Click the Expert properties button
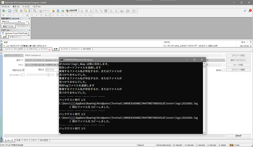The width and height of the screenshot is (253, 147). pos(238,56)
